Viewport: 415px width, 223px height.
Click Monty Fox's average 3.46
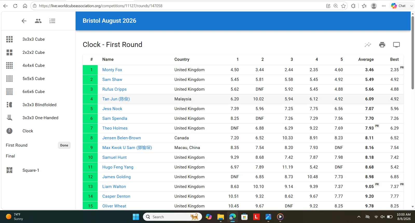tap(369, 70)
